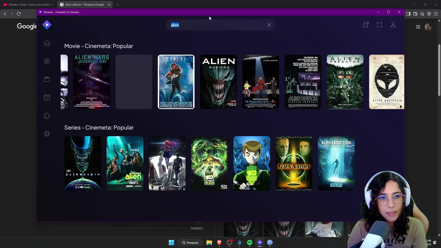Screen dimensions: 441x248
Task: Click the open-in-external-window icon in Stremio
Action: 366,25
